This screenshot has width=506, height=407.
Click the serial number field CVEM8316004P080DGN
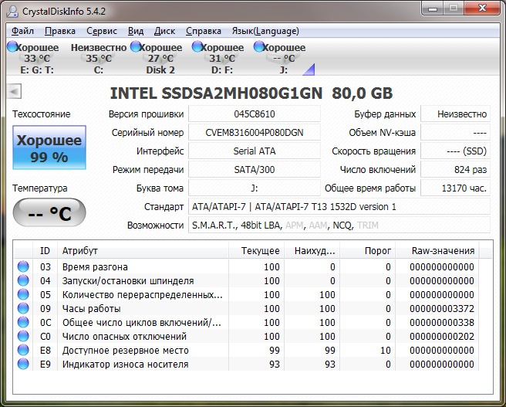255,132
